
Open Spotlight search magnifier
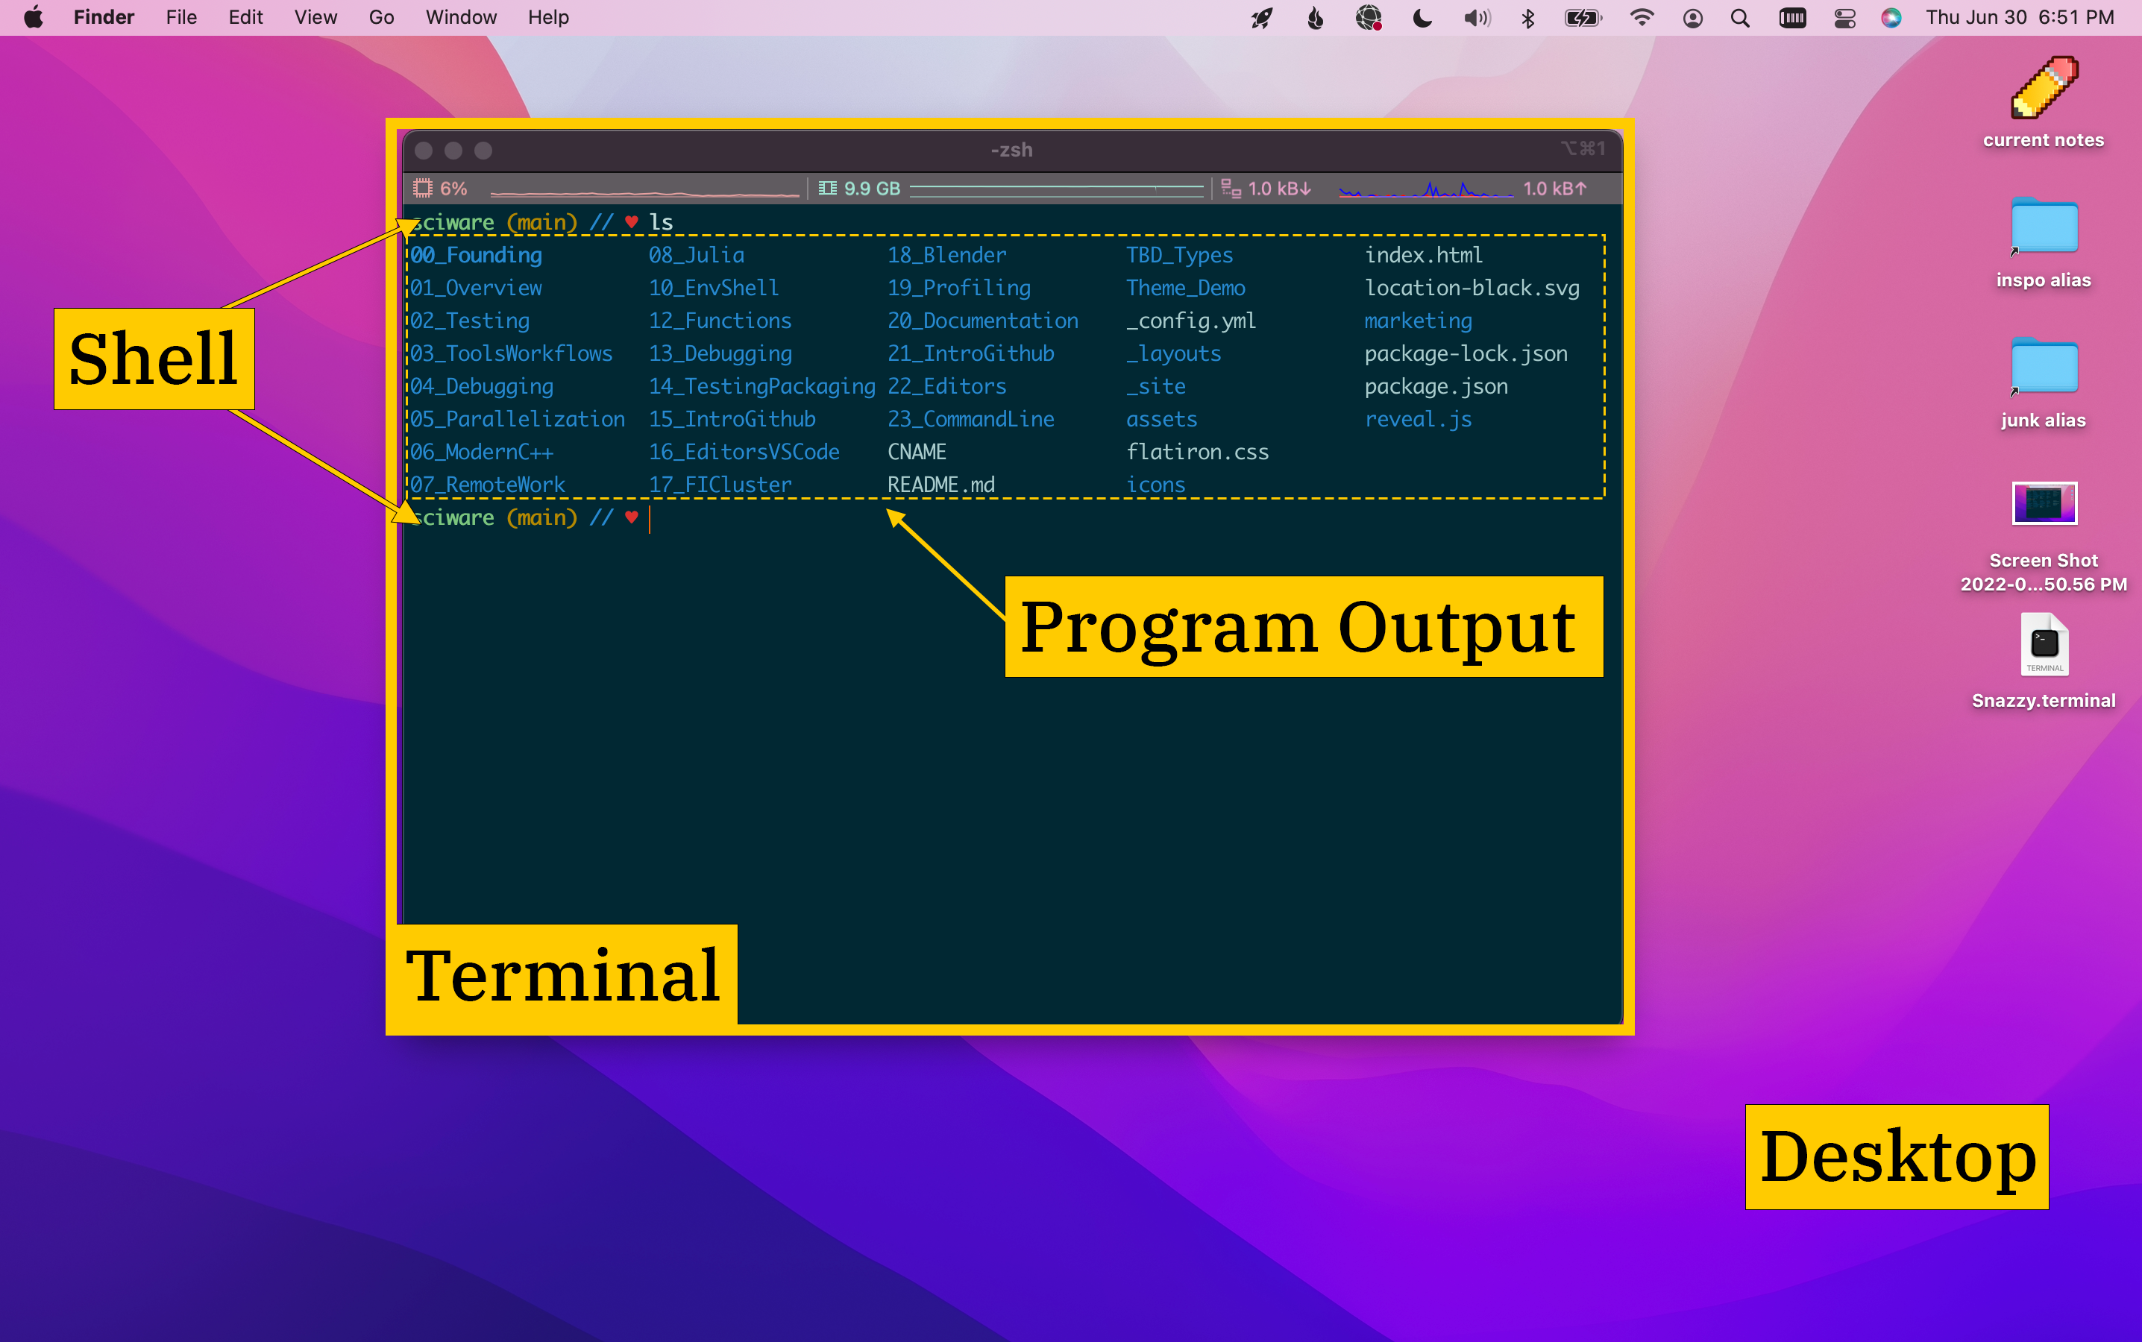click(1740, 18)
